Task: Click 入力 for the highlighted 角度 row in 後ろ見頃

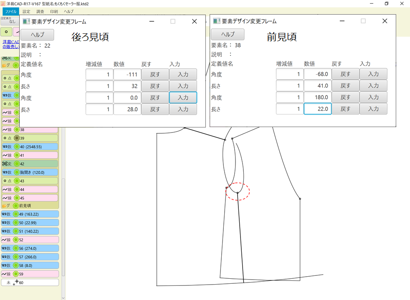Action: tap(183, 97)
